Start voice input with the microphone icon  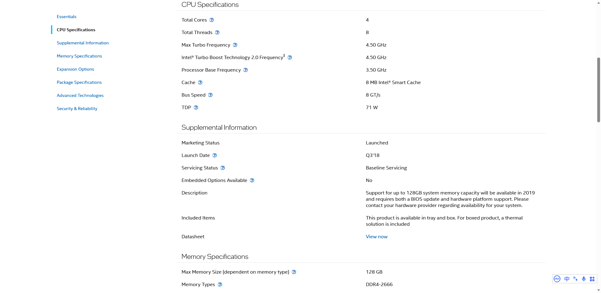(584, 279)
